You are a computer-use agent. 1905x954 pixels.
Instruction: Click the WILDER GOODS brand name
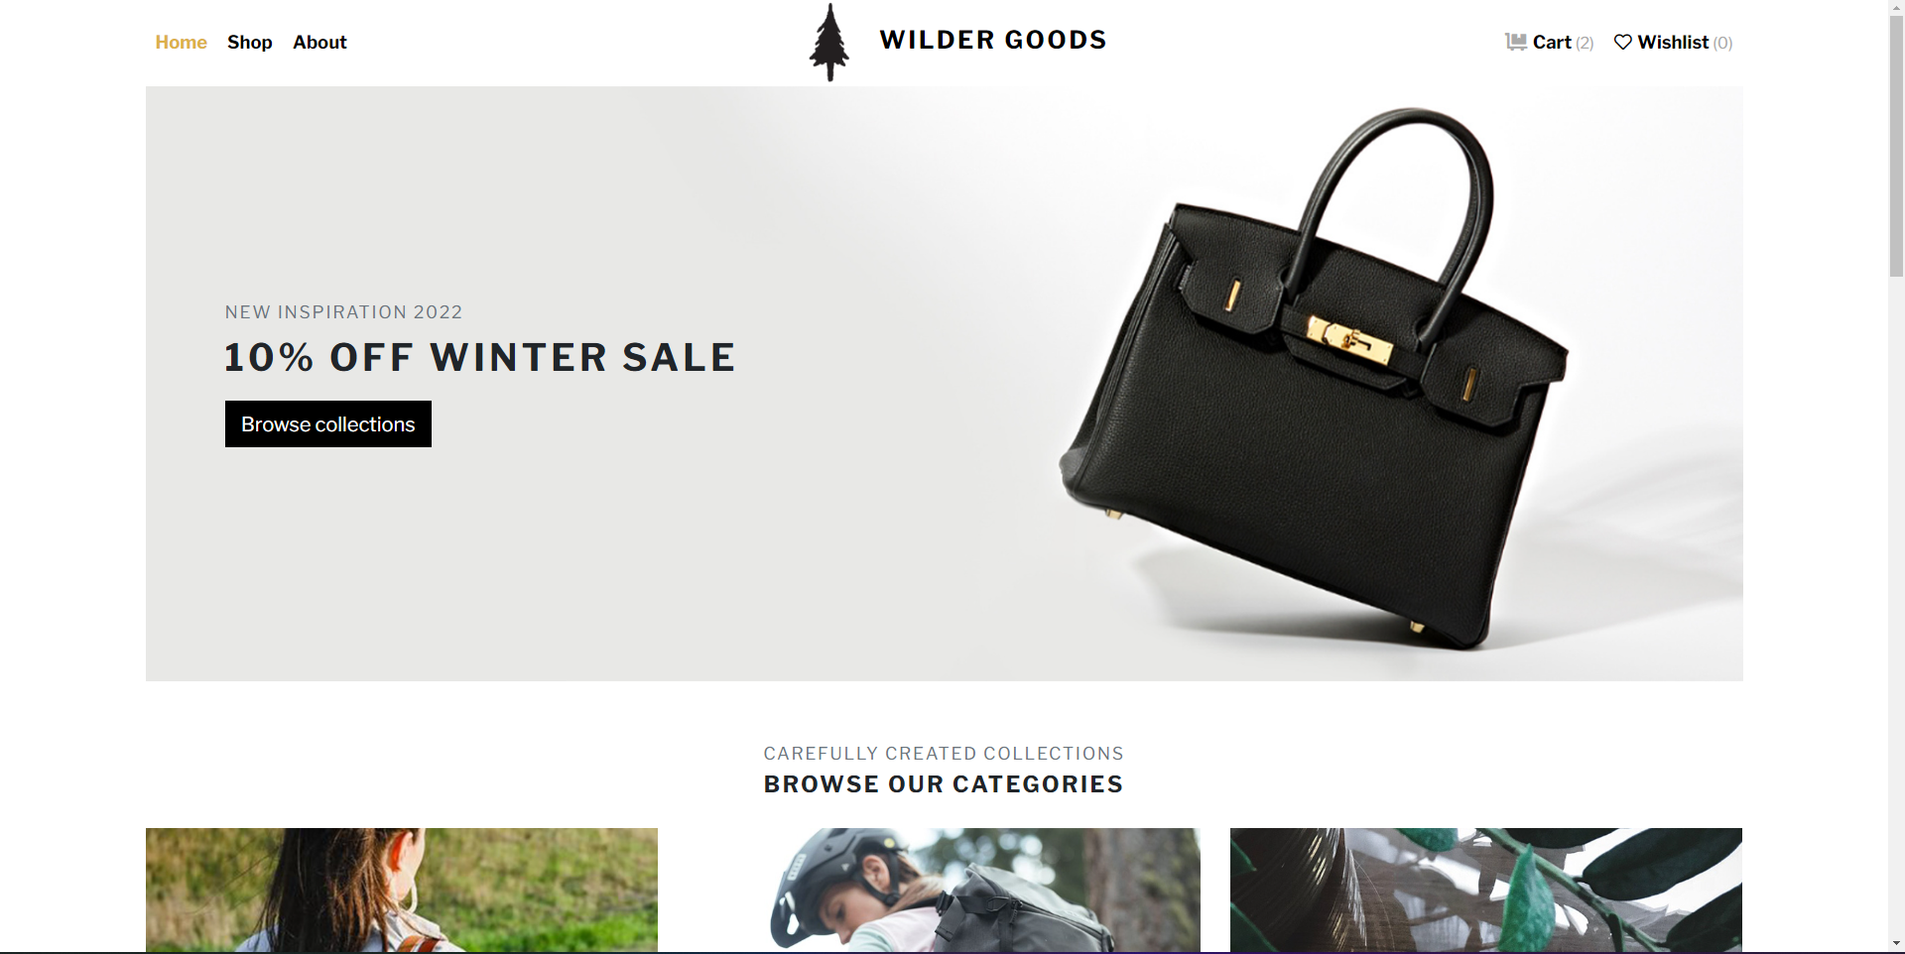coord(993,40)
